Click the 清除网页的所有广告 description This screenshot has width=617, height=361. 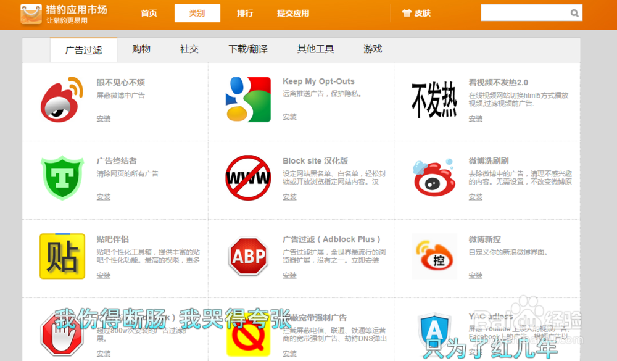[128, 173]
